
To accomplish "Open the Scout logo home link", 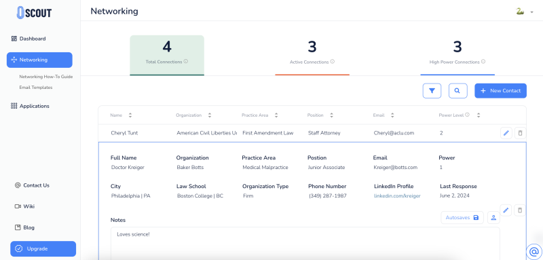I will (x=35, y=13).
